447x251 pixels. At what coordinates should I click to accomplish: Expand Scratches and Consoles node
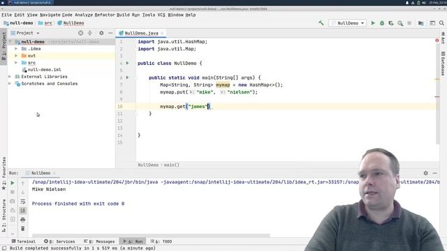coord(10,84)
